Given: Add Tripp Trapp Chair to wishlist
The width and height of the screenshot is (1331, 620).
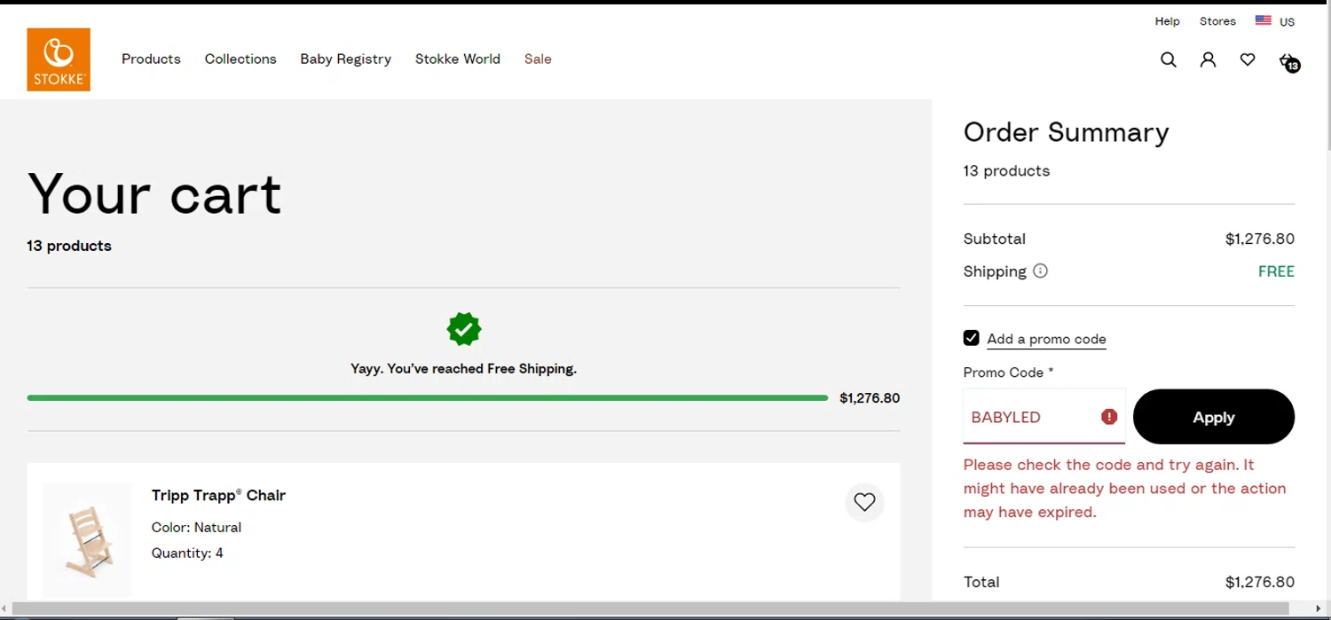Looking at the screenshot, I should (864, 502).
